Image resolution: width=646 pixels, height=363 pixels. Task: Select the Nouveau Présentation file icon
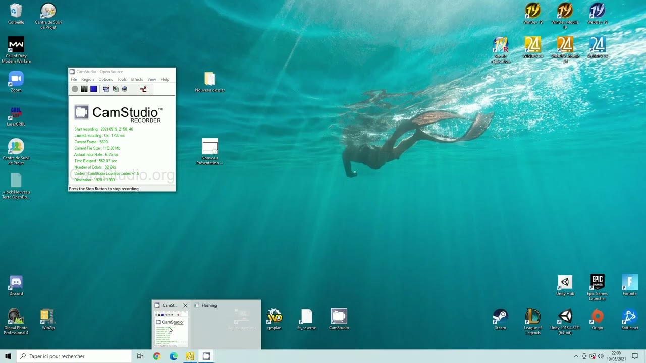(x=210, y=152)
